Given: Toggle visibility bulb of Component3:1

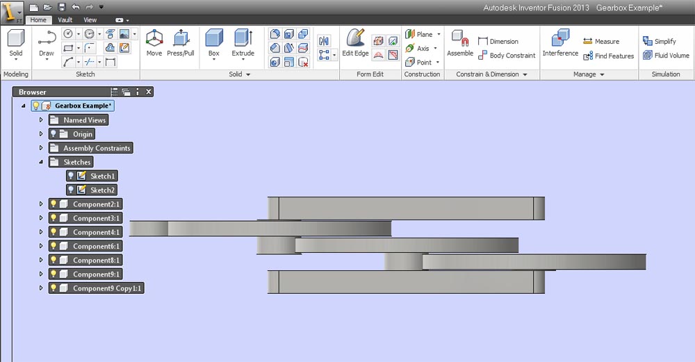Looking at the screenshot, I should point(54,218).
